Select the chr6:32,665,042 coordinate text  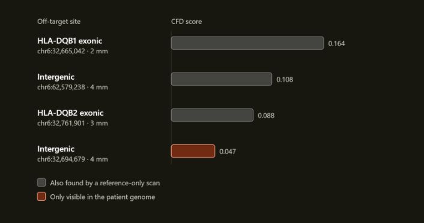pyautogui.click(x=61, y=51)
